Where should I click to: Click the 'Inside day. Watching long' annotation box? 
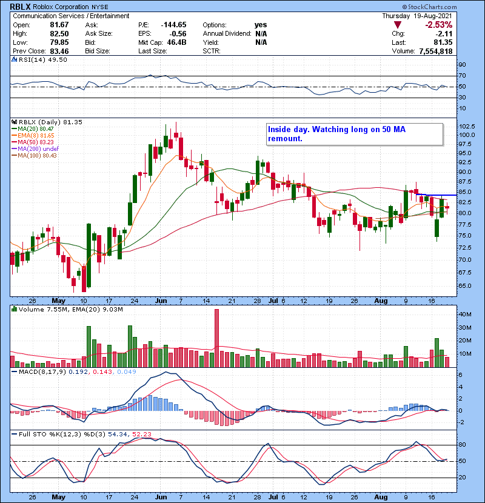point(355,134)
